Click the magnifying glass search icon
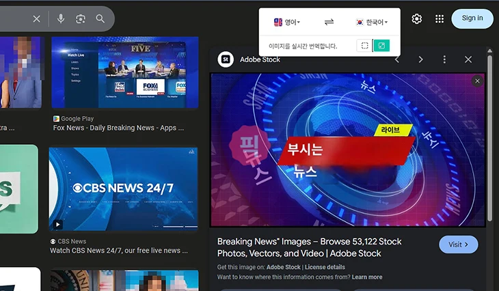 [100, 18]
